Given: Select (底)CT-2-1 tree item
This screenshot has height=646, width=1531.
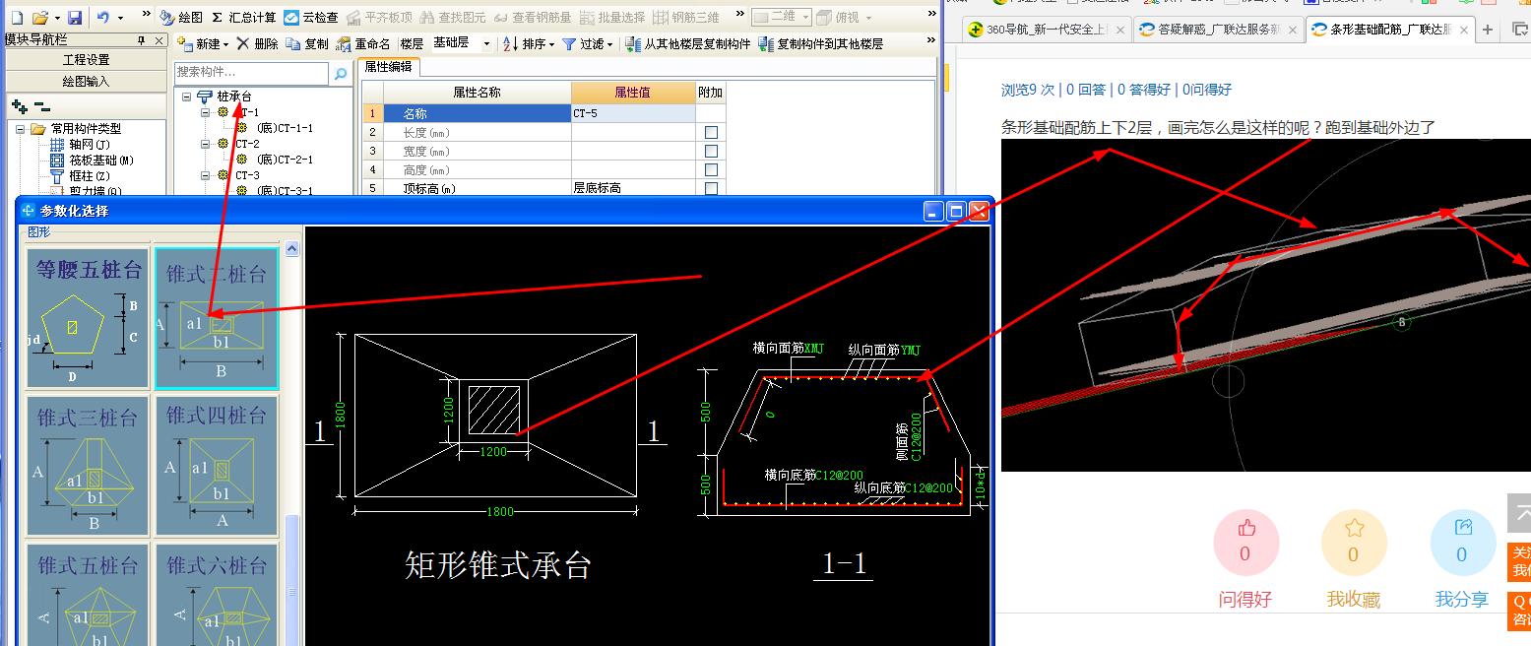Looking at the screenshot, I should coord(285,160).
